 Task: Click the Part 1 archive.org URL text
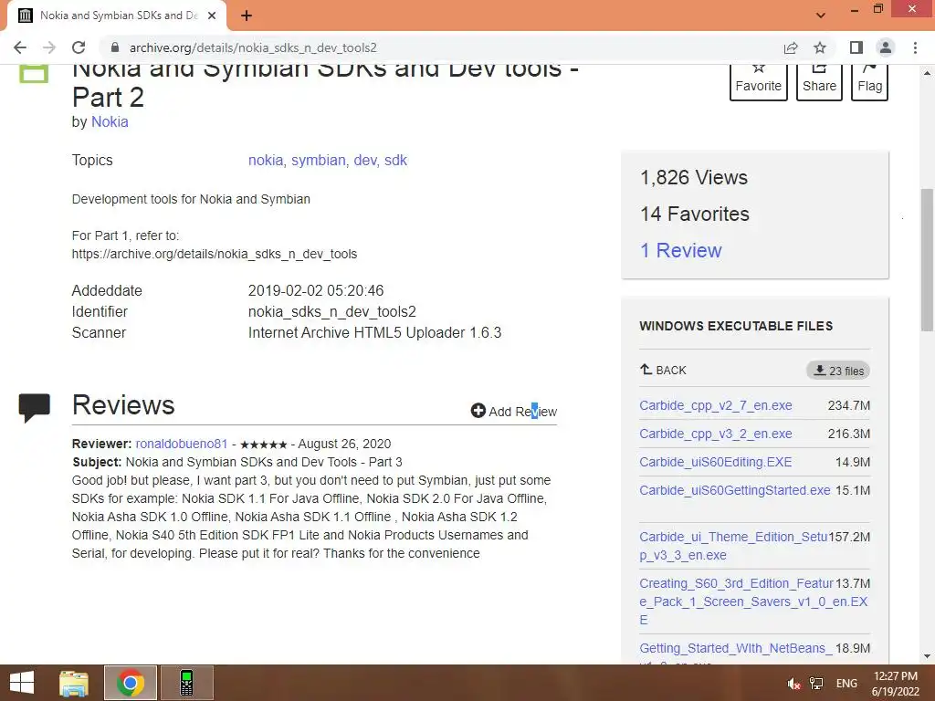215,254
